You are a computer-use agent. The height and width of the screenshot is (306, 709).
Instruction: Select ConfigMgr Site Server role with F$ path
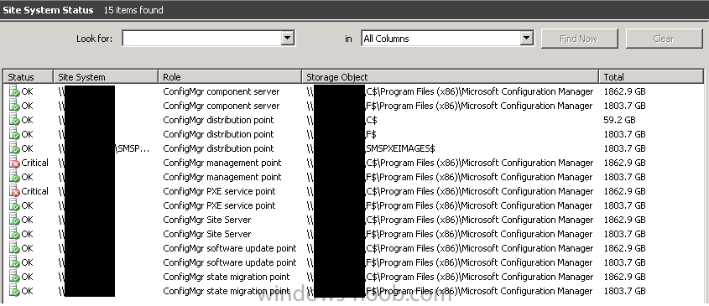click(x=207, y=234)
